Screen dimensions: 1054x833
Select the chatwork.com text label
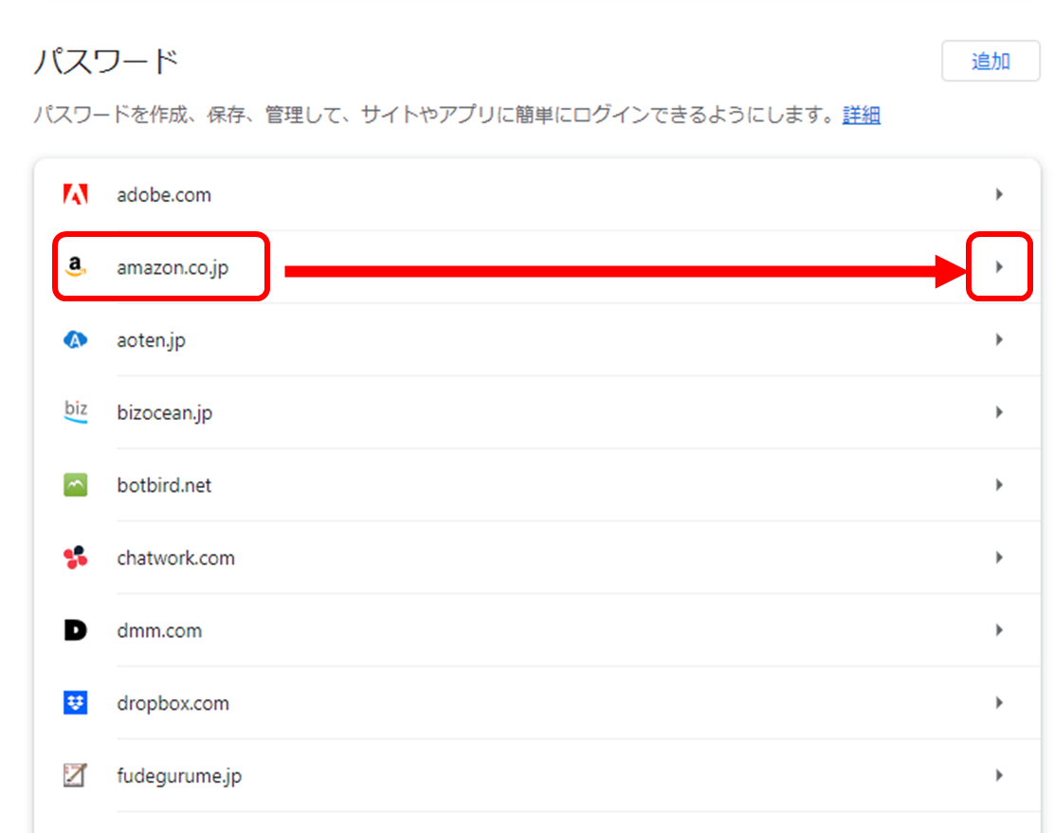tap(176, 558)
